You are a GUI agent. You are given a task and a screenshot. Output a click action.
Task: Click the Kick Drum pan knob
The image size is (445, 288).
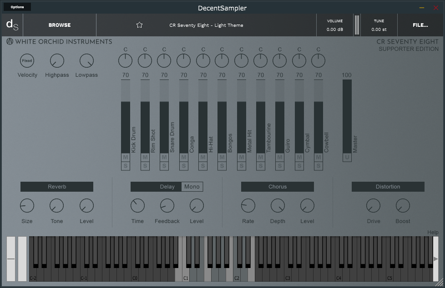coord(126,61)
